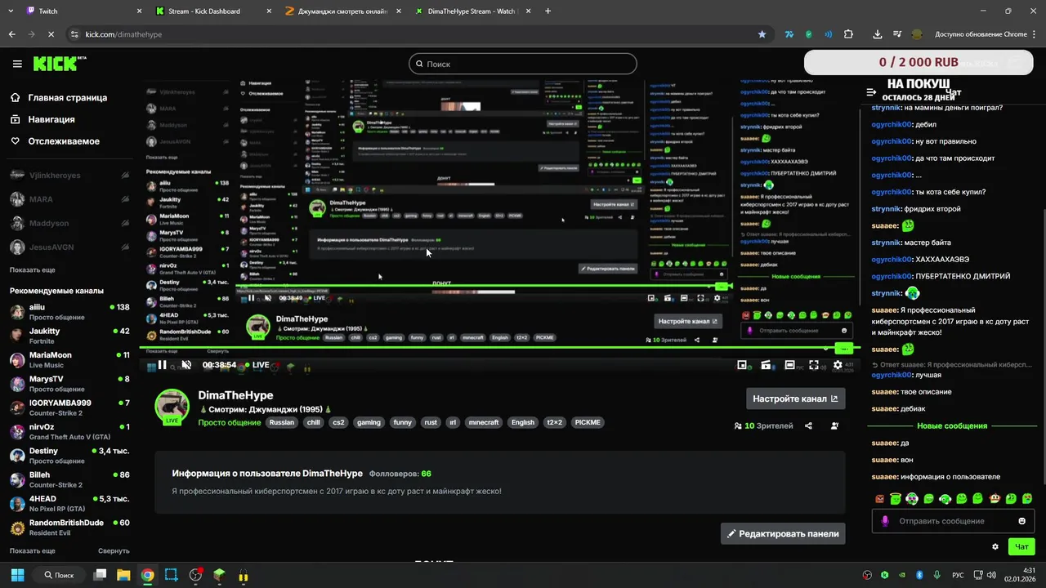Expand followed list via upper Показать еще
The height and width of the screenshot is (588, 1046).
click(x=33, y=269)
